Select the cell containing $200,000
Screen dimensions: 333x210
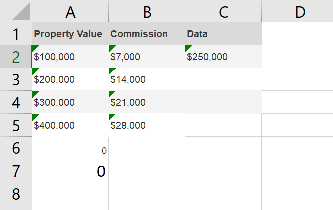70,79
